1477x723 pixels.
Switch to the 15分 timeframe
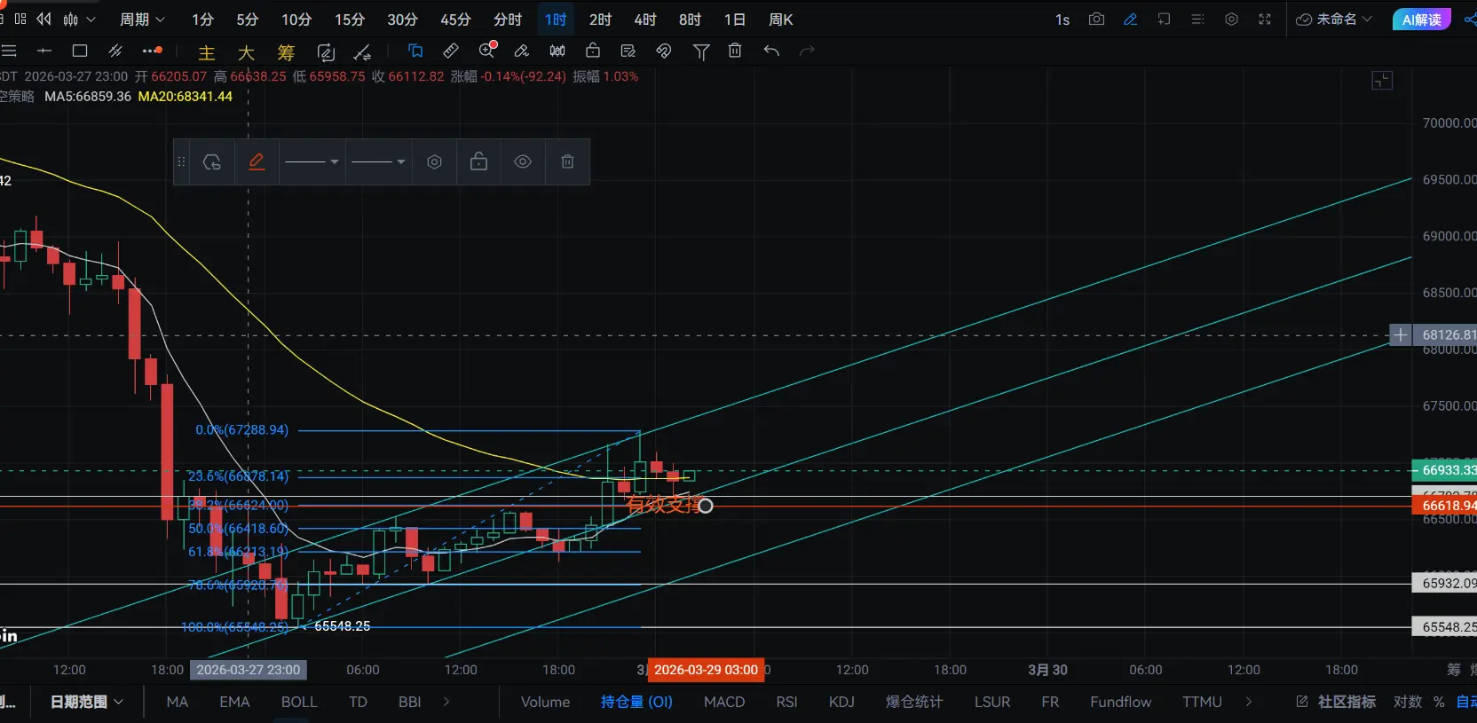350,19
